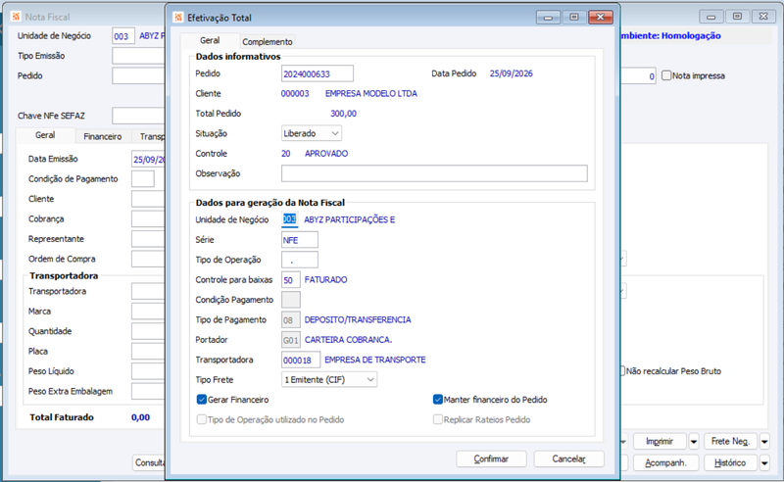Viewport: 784px width, 482px height.
Task: Click the Tipo de Operação input field
Action: click(300, 260)
